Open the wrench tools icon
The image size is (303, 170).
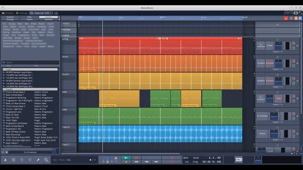38,160
